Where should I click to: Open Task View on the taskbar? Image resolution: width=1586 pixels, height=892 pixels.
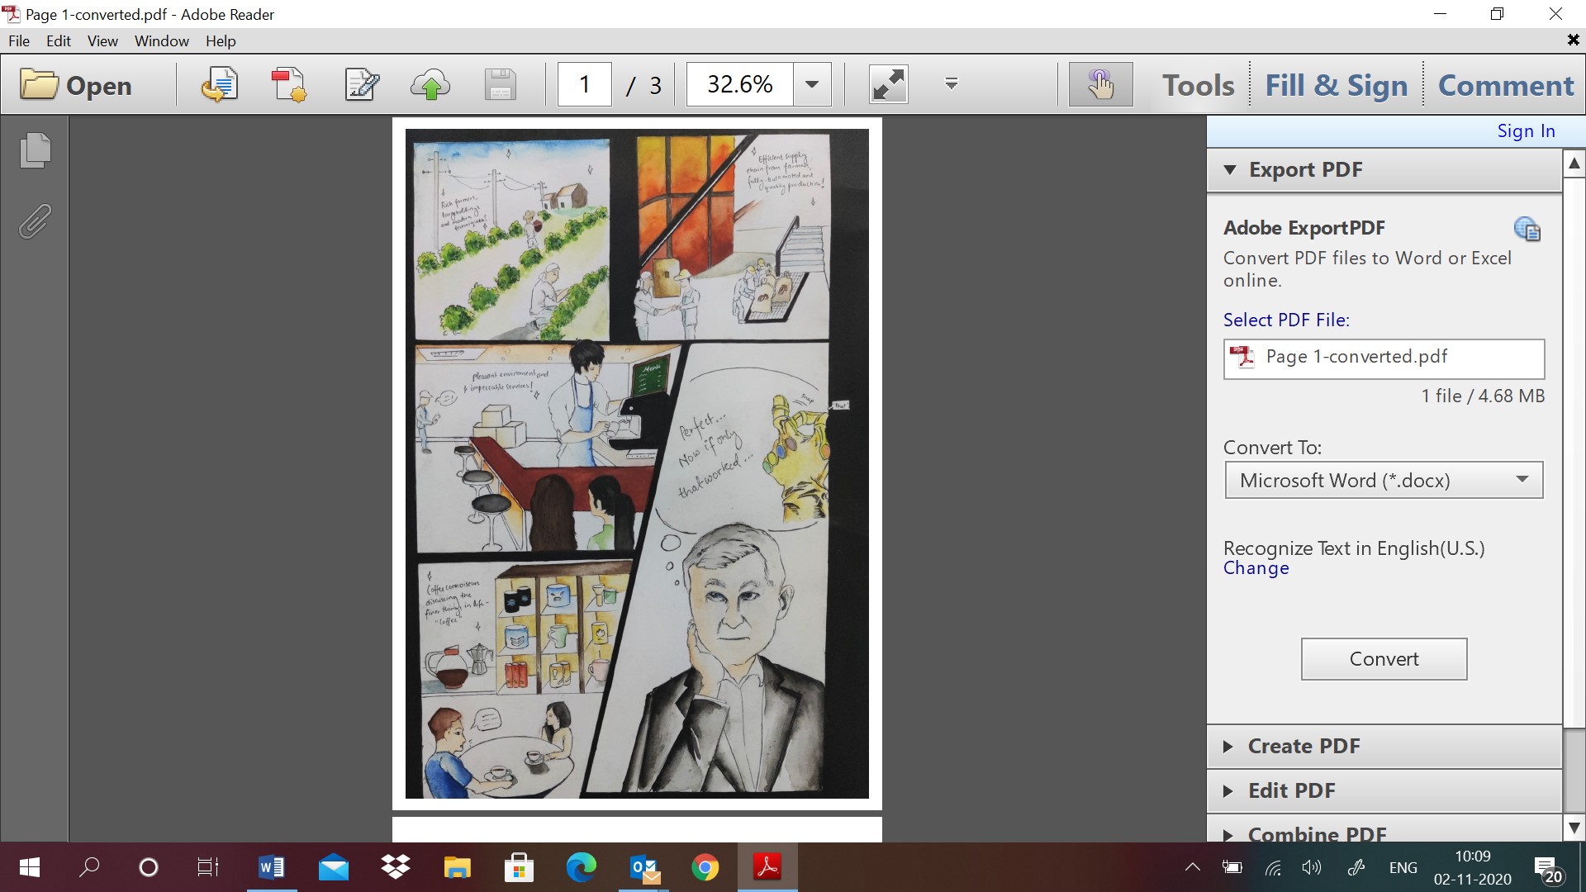tap(208, 867)
